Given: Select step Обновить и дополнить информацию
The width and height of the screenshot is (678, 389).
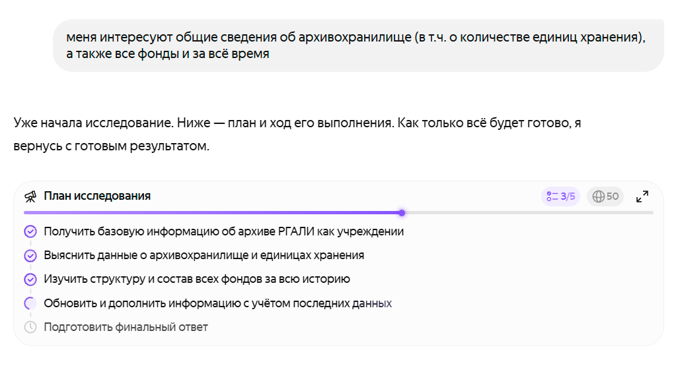Looking at the screenshot, I should point(217,303).
